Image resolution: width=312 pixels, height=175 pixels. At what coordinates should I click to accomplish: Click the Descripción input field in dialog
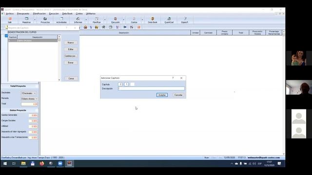151,88
